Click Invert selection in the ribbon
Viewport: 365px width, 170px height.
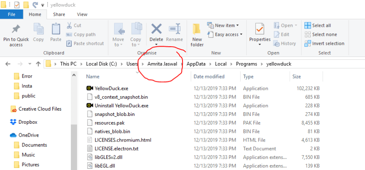(x=324, y=43)
